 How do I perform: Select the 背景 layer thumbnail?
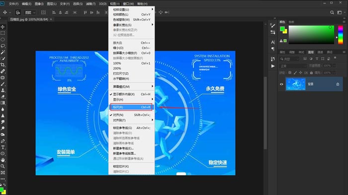(296, 84)
